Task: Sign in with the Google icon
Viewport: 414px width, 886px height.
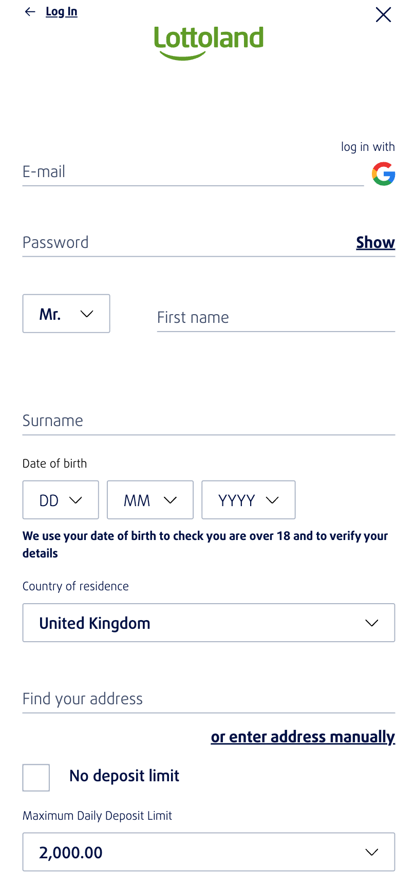Action: [x=383, y=174]
